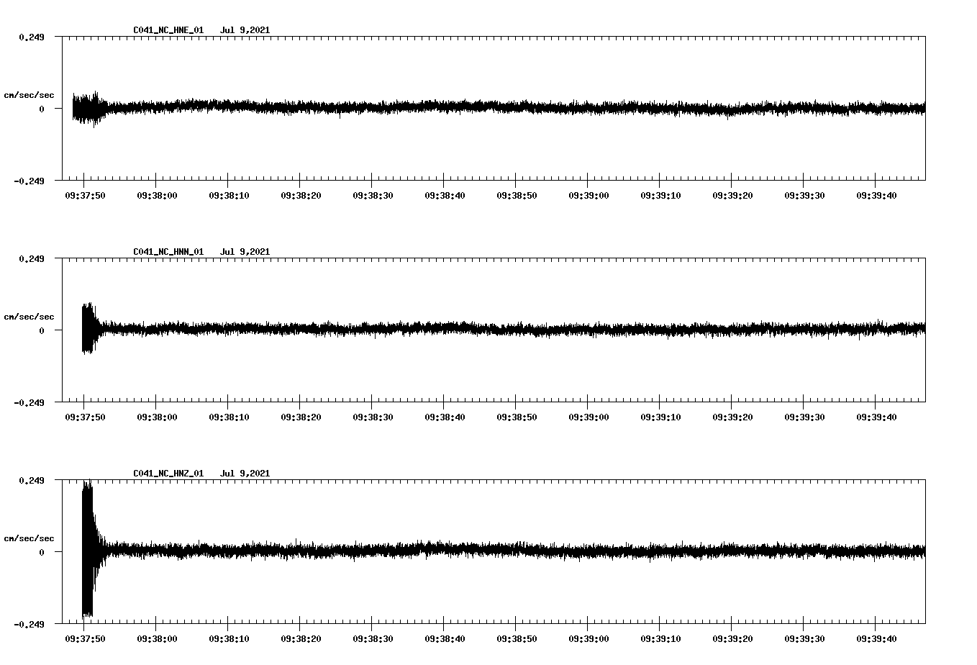The height and width of the screenshot is (665, 977).
Task: Select the C041_NC_HNE_01 channel title
Action: tap(168, 30)
